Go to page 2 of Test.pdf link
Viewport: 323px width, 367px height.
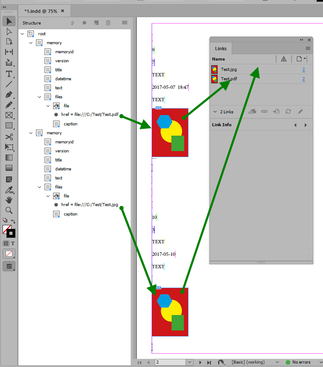pyautogui.click(x=304, y=79)
